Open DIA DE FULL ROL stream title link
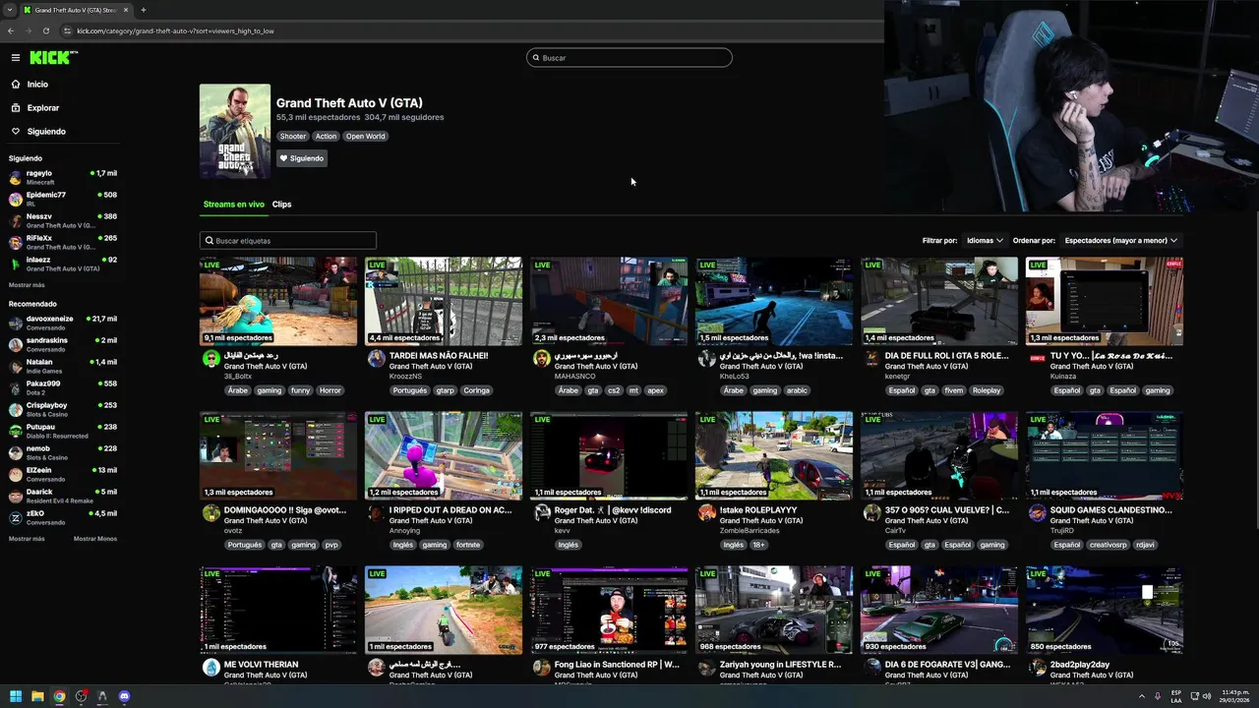 pos(946,356)
